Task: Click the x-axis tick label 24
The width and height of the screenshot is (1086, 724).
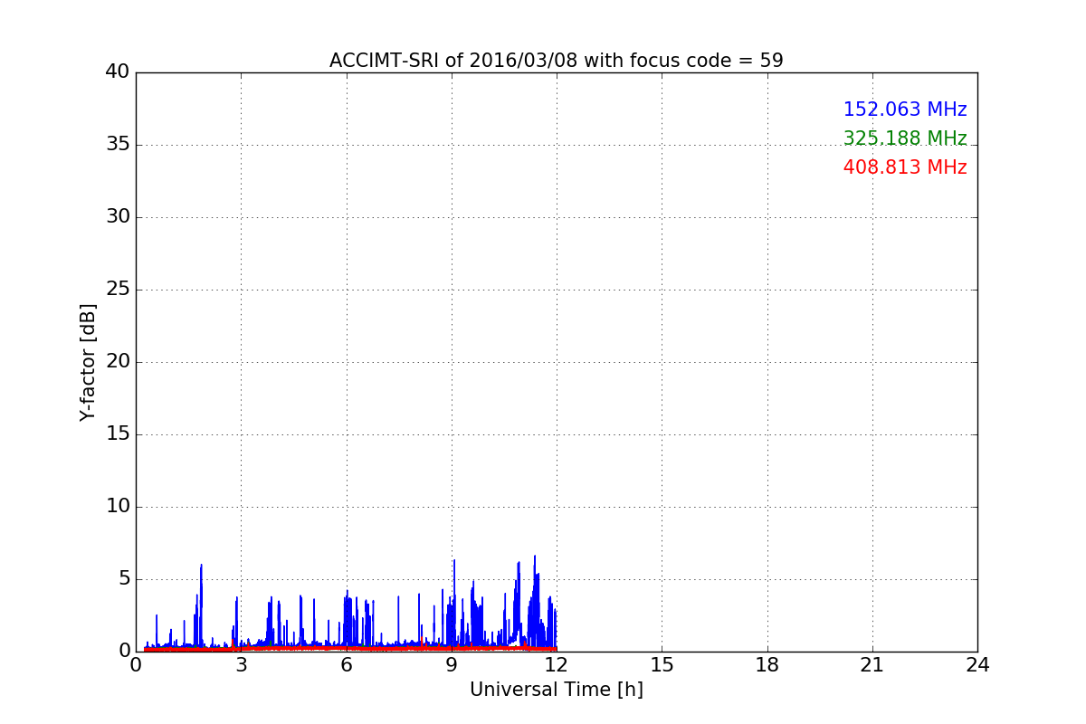Action: point(977,665)
